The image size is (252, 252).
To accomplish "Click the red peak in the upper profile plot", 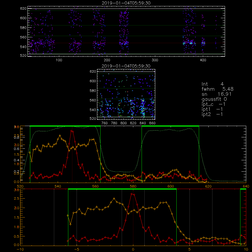I will pyautogui.click(x=71, y=131).
